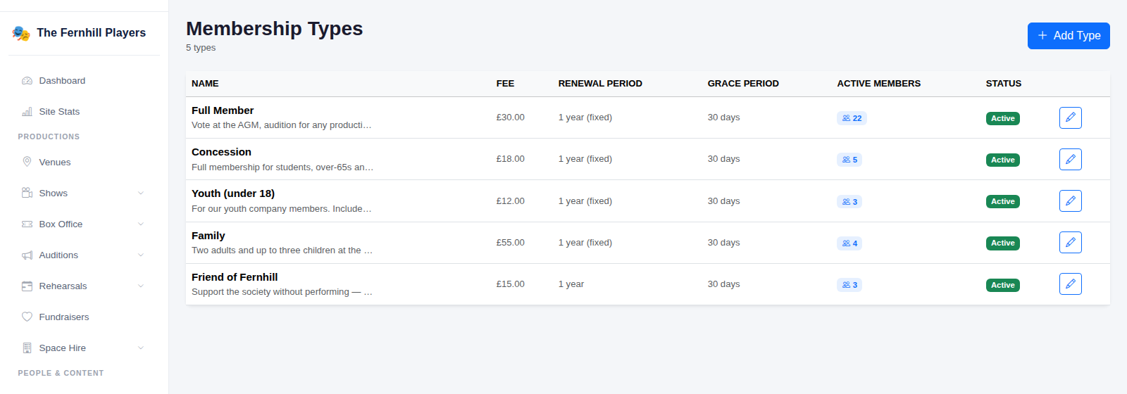Click the Active status of Full Member

(1002, 118)
